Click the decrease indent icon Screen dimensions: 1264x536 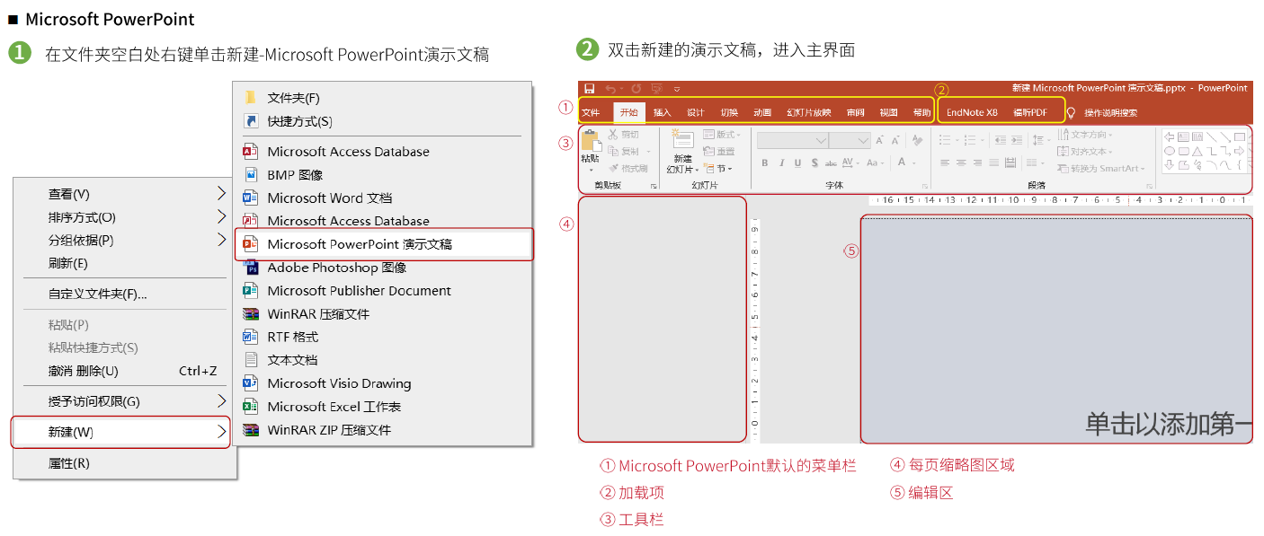point(1001,140)
